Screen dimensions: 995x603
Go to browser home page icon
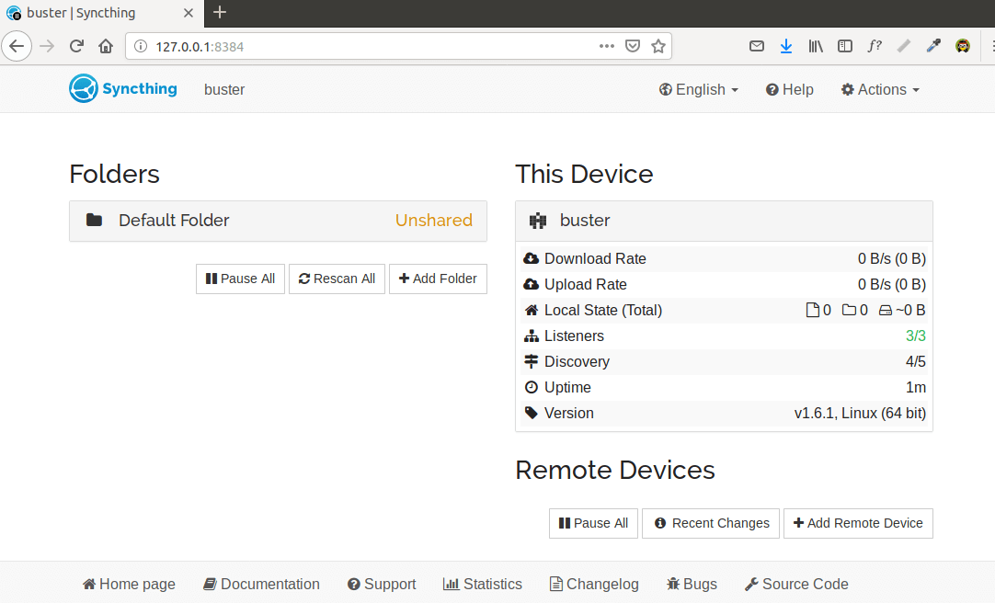[x=106, y=46]
